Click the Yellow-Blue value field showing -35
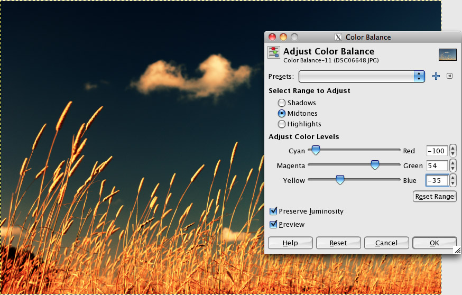 click(x=437, y=180)
